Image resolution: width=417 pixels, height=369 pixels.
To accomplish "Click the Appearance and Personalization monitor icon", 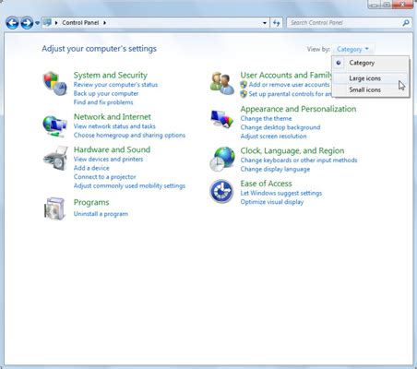I will coord(221,119).
